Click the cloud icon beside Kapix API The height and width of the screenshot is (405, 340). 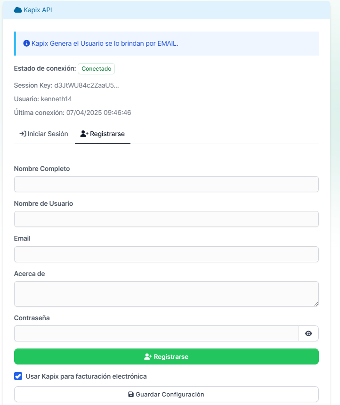click(18, 10)
